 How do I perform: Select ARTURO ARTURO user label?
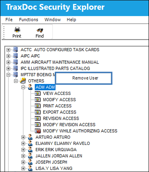click(x=53, y=137)
